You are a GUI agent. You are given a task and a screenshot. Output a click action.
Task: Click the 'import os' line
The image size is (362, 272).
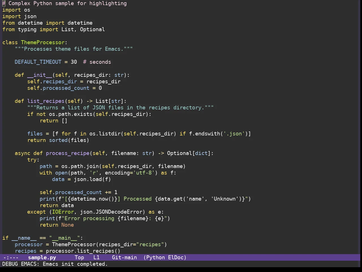(x=16, y=10)
